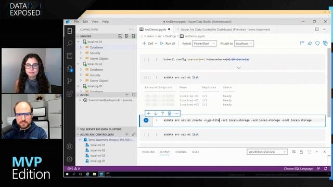This screenshot has width=333, height=187.
Task: Run the azdata arc sql mi create cell
Action: click(146, 120)
